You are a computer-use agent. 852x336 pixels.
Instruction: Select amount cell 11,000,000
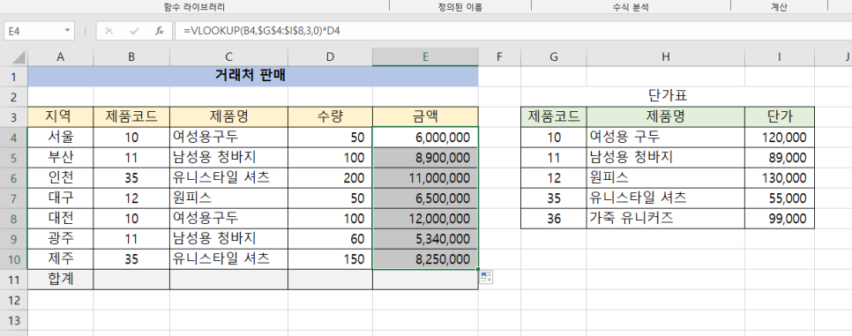(425, 178)
